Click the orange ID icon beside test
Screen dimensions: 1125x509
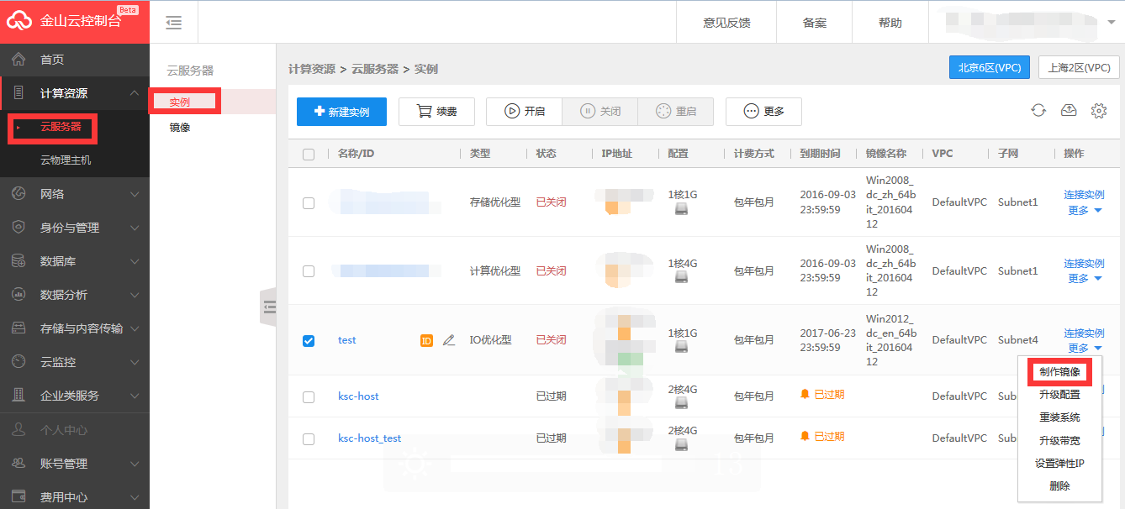pyautogui.click(x=426, y=340)
